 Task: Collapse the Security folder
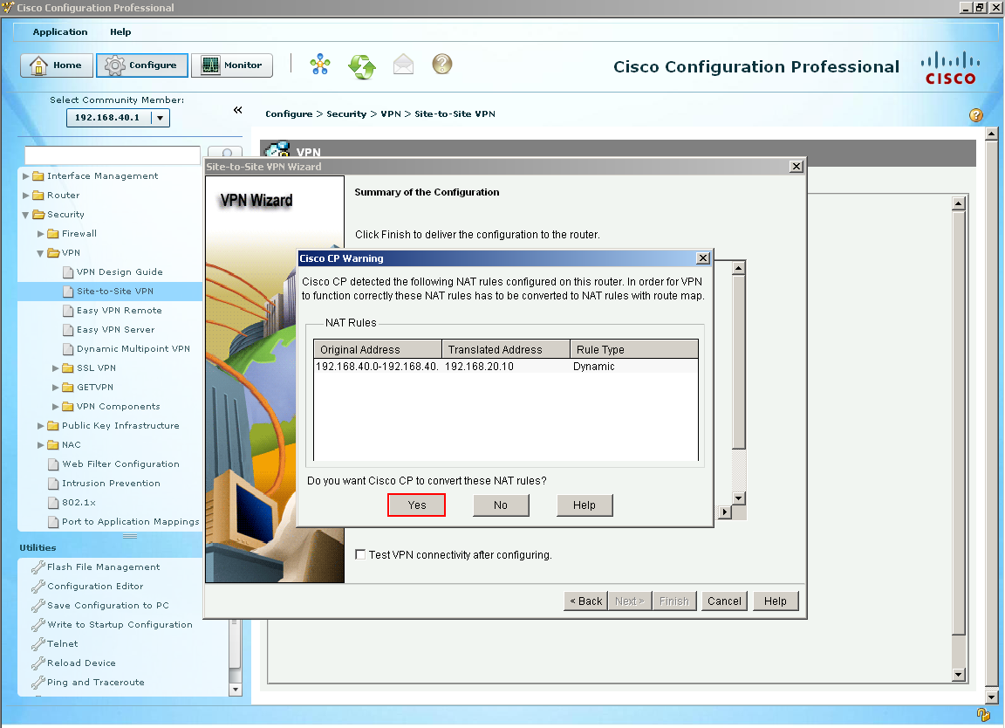pos(25,215)
